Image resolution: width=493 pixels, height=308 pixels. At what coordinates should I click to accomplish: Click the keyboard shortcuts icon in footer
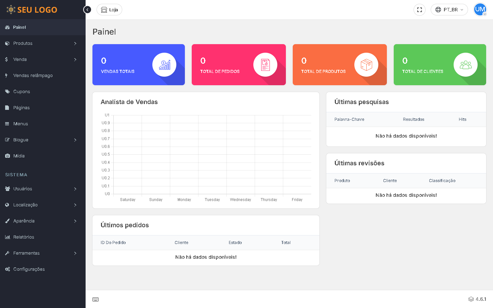pyautogui.click(x=96, y=299)
